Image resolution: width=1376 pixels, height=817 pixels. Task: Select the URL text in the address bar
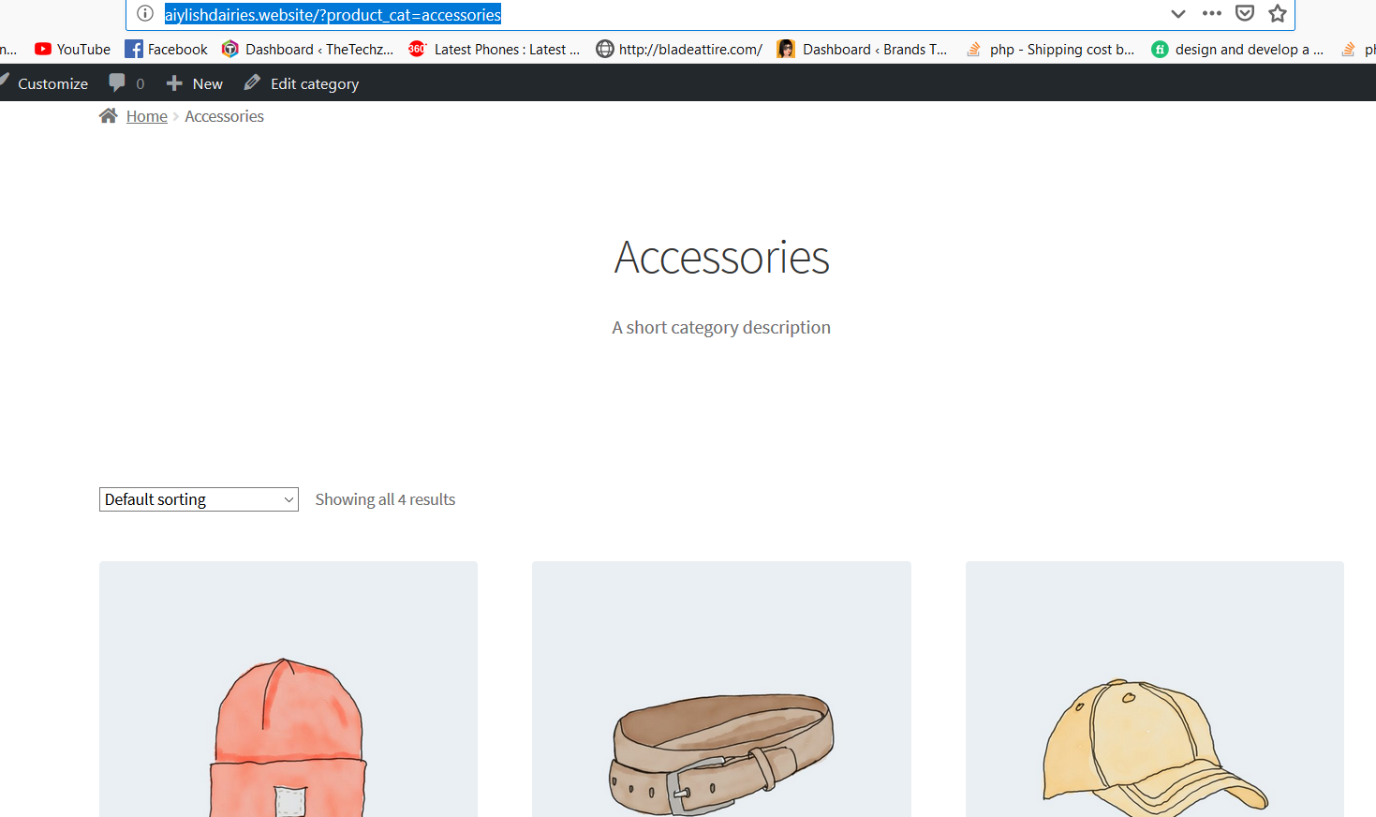[333, 15]
